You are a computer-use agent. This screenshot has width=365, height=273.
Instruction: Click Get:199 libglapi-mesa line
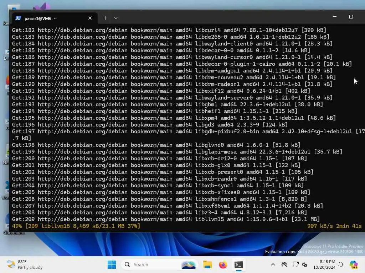click(x=177, y=151)
